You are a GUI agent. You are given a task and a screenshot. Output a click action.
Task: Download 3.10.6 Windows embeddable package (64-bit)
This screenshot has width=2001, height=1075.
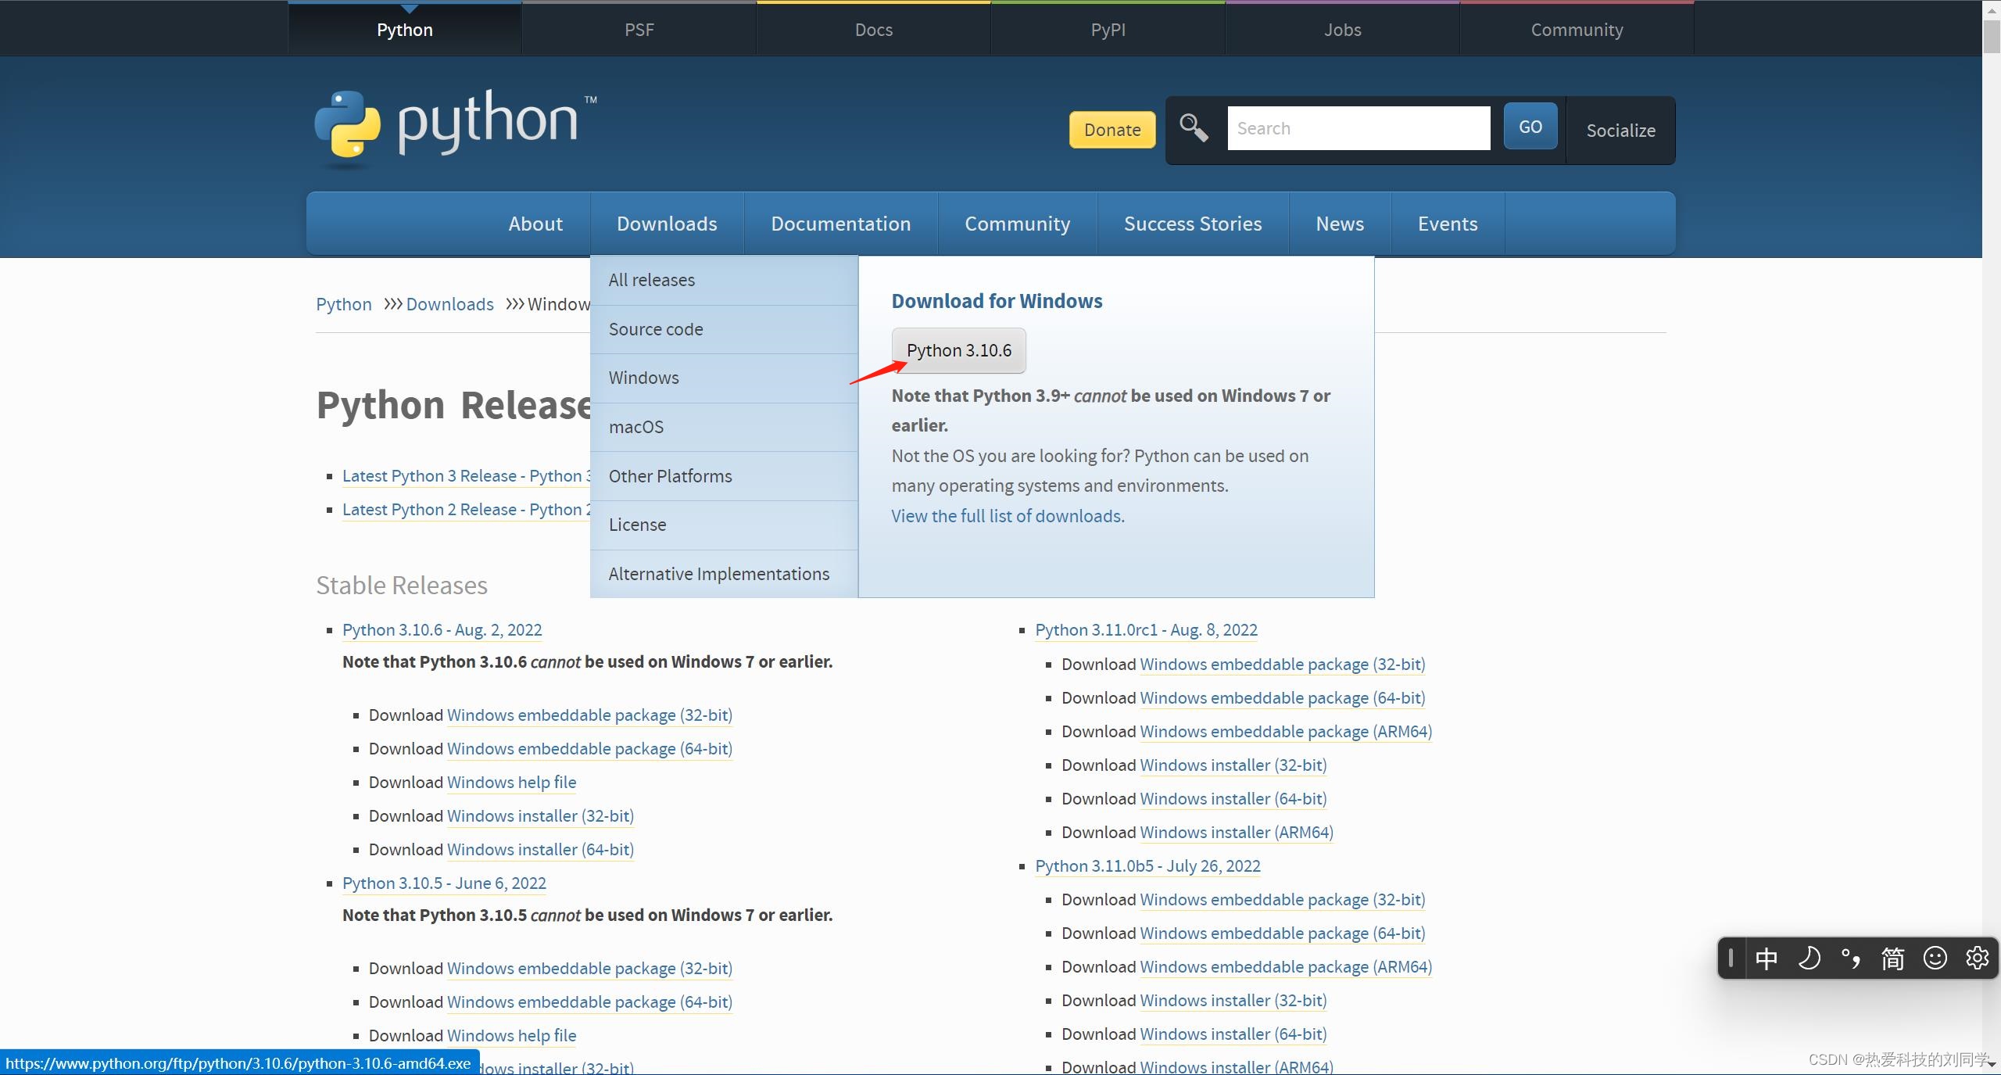(589, 749)
